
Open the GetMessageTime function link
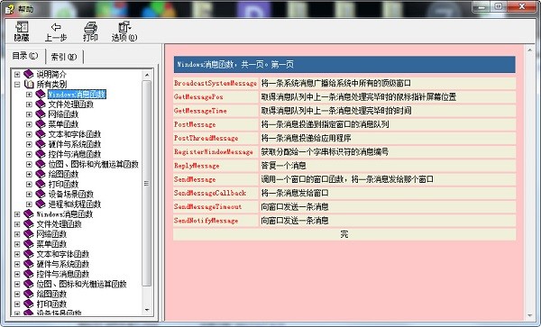tap(200, 111)
